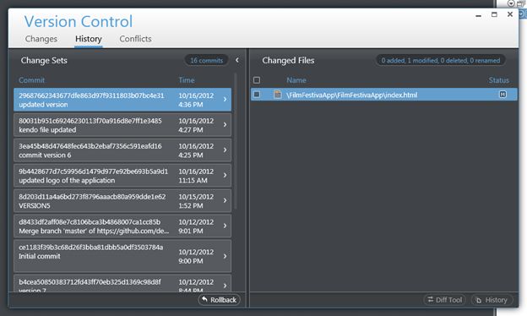The height and width of the screenshot is (316, 527).
Task: Click the 10/15/2012 1:52 PM time cell
Action: 196,201
